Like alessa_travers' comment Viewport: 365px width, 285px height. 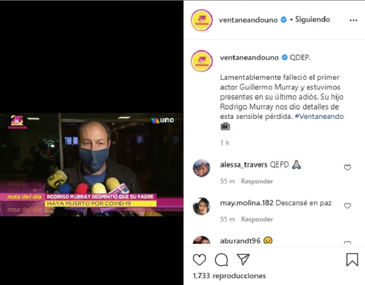pyautogui.click(x=348, y=168)
